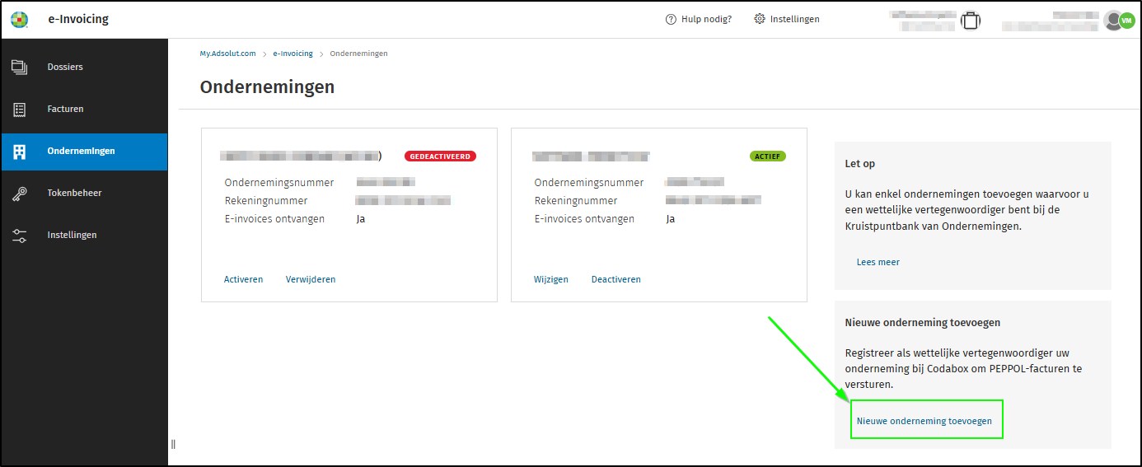
Task: Click Deactiveren on the active company
Action: coord(615,279)
